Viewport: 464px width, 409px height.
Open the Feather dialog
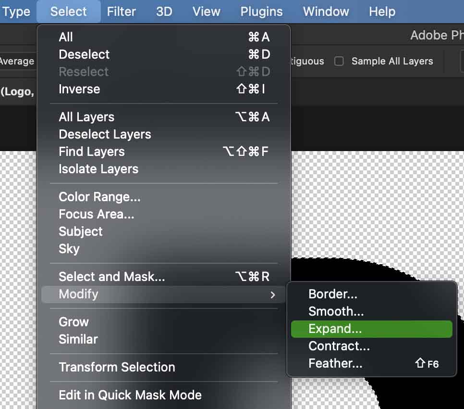pos(372,363)
